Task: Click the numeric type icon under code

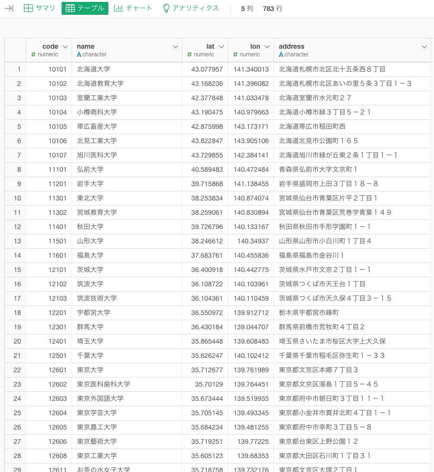Action: pyautogui.click(x=33, y=54)
